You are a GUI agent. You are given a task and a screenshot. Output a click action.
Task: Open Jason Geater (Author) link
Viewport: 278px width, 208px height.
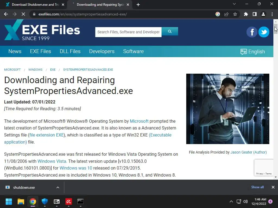coord(249,152)
